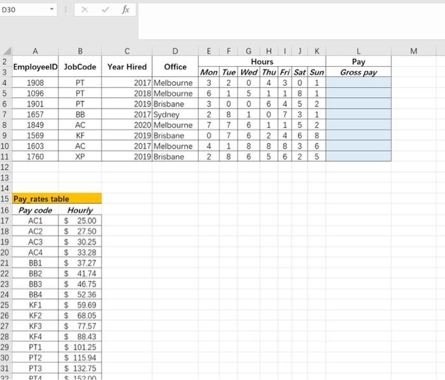The image size is (445, 380).
Task: Select row 4 header
Action: pyautogui.click(x=5, y=83)
